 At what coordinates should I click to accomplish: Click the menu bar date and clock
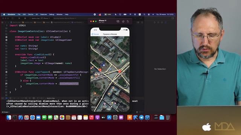coord(165,14)
